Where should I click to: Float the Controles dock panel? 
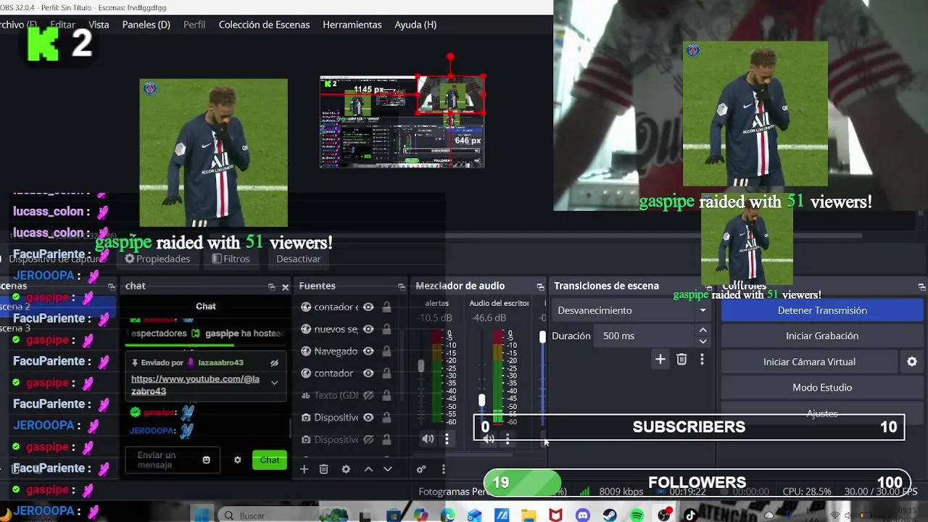[x=921, y=286]
